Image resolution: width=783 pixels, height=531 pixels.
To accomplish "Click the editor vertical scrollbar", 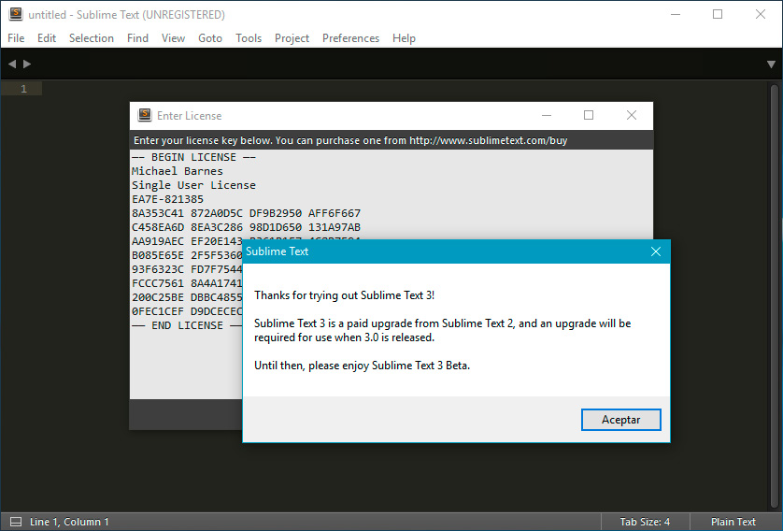I will tap(775, 294).
